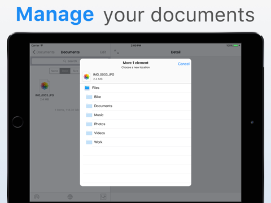Click the blue Files folder icon
This screenshot has width=271, height=203.
click(87, 88)
